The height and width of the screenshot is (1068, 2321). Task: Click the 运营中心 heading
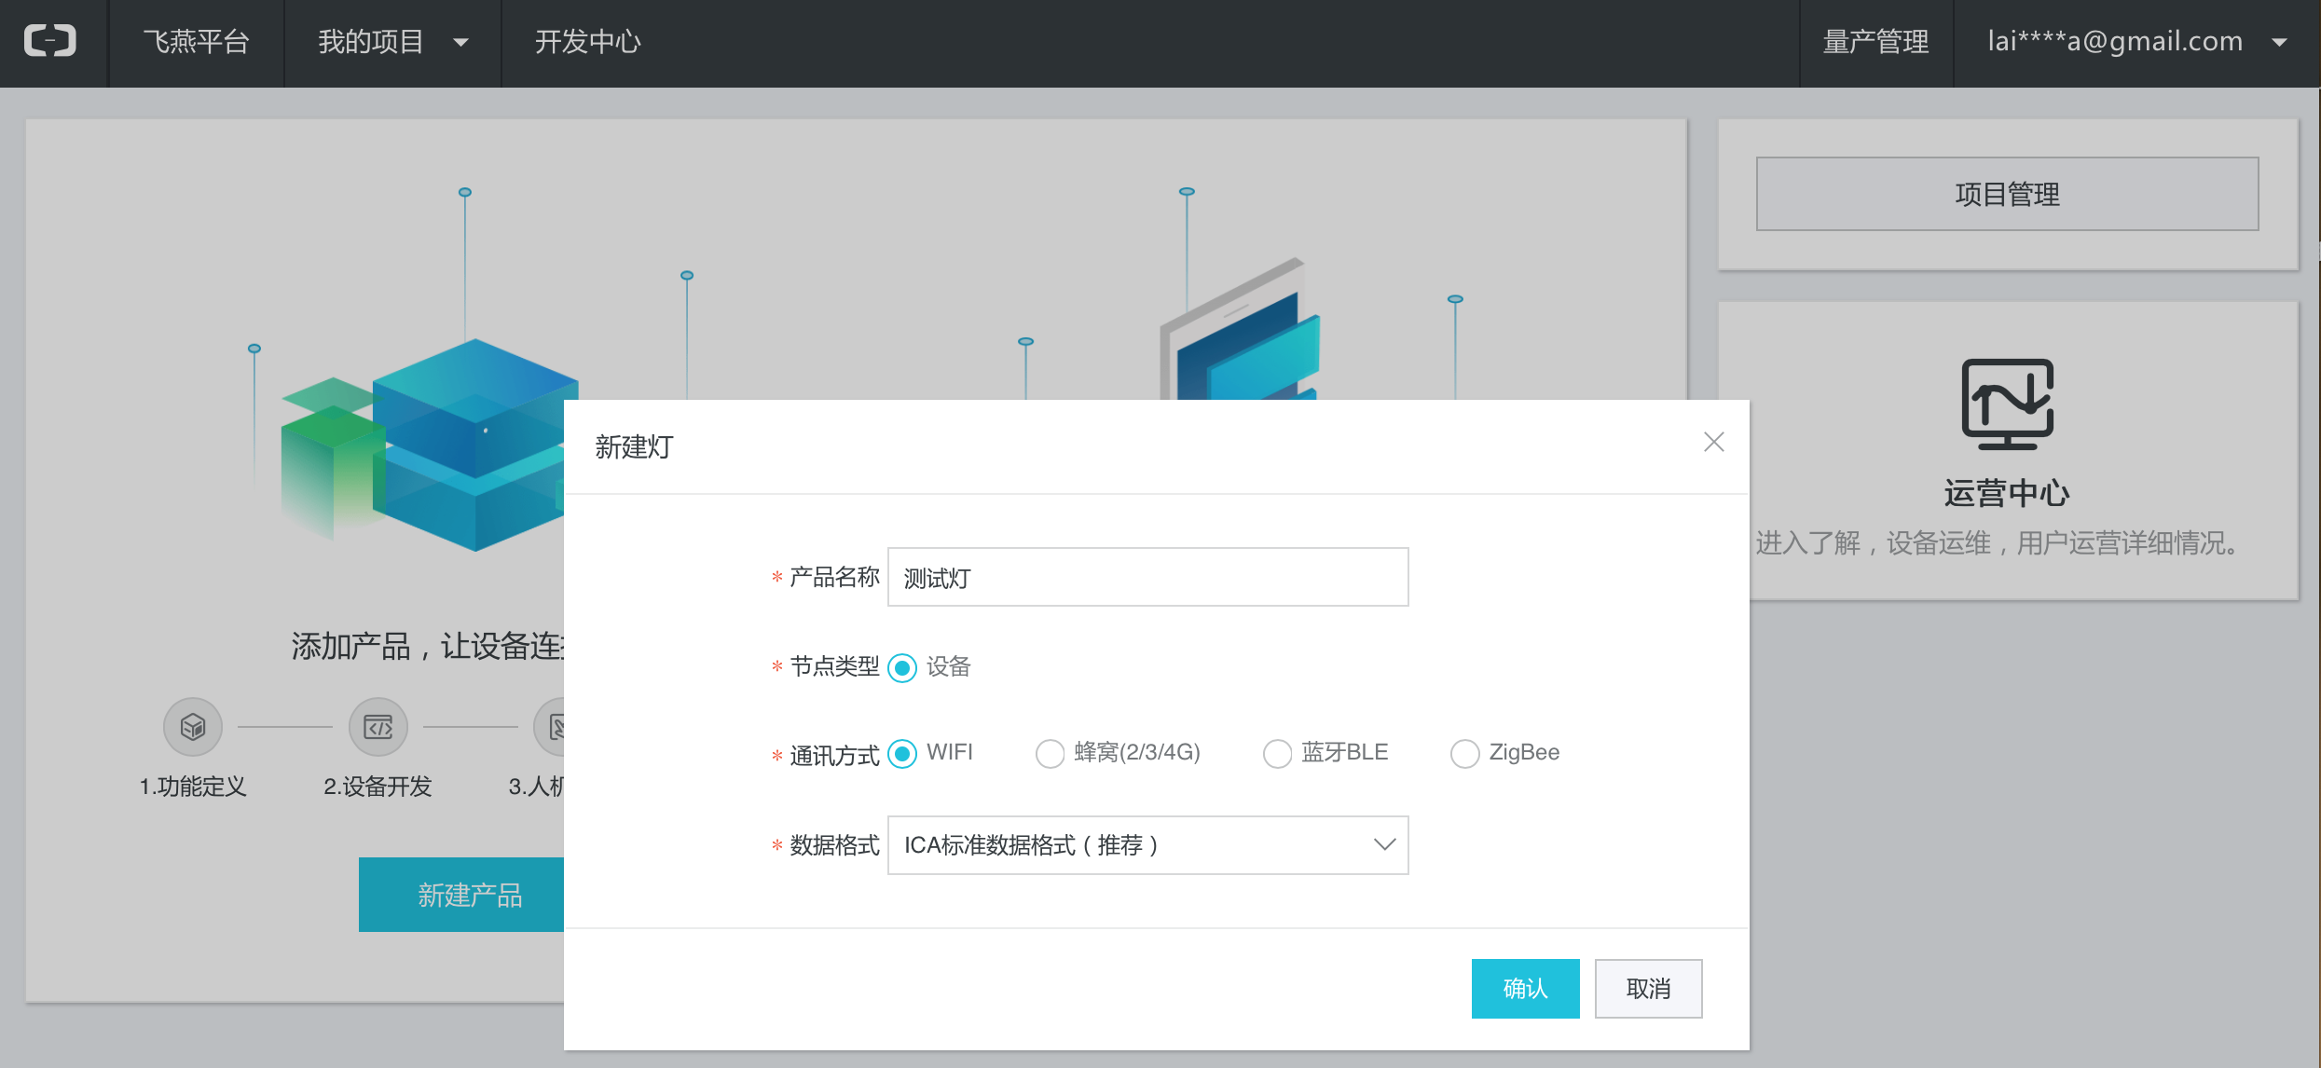coord(2007,493)
